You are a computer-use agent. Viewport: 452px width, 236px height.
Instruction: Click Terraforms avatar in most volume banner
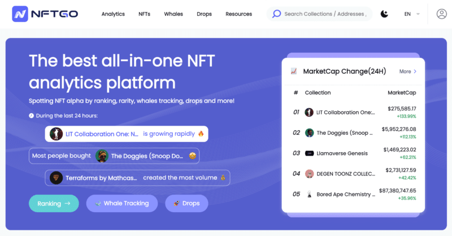click(56, 178)
